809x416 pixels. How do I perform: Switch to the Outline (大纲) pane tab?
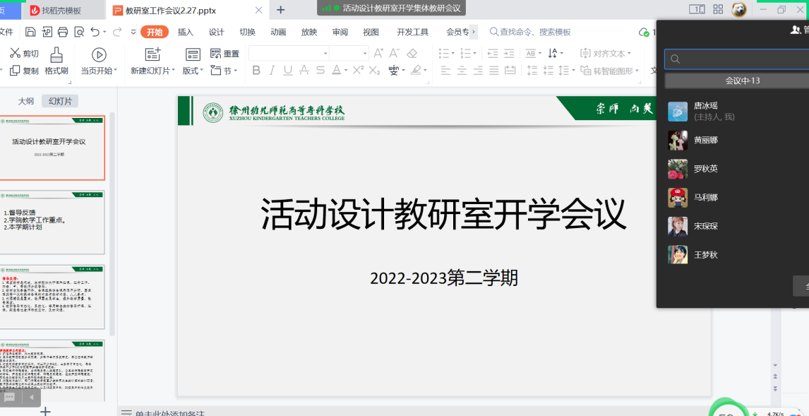25,101
